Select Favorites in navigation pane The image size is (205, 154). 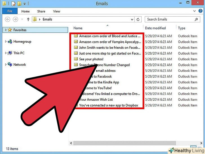[20, 30]
